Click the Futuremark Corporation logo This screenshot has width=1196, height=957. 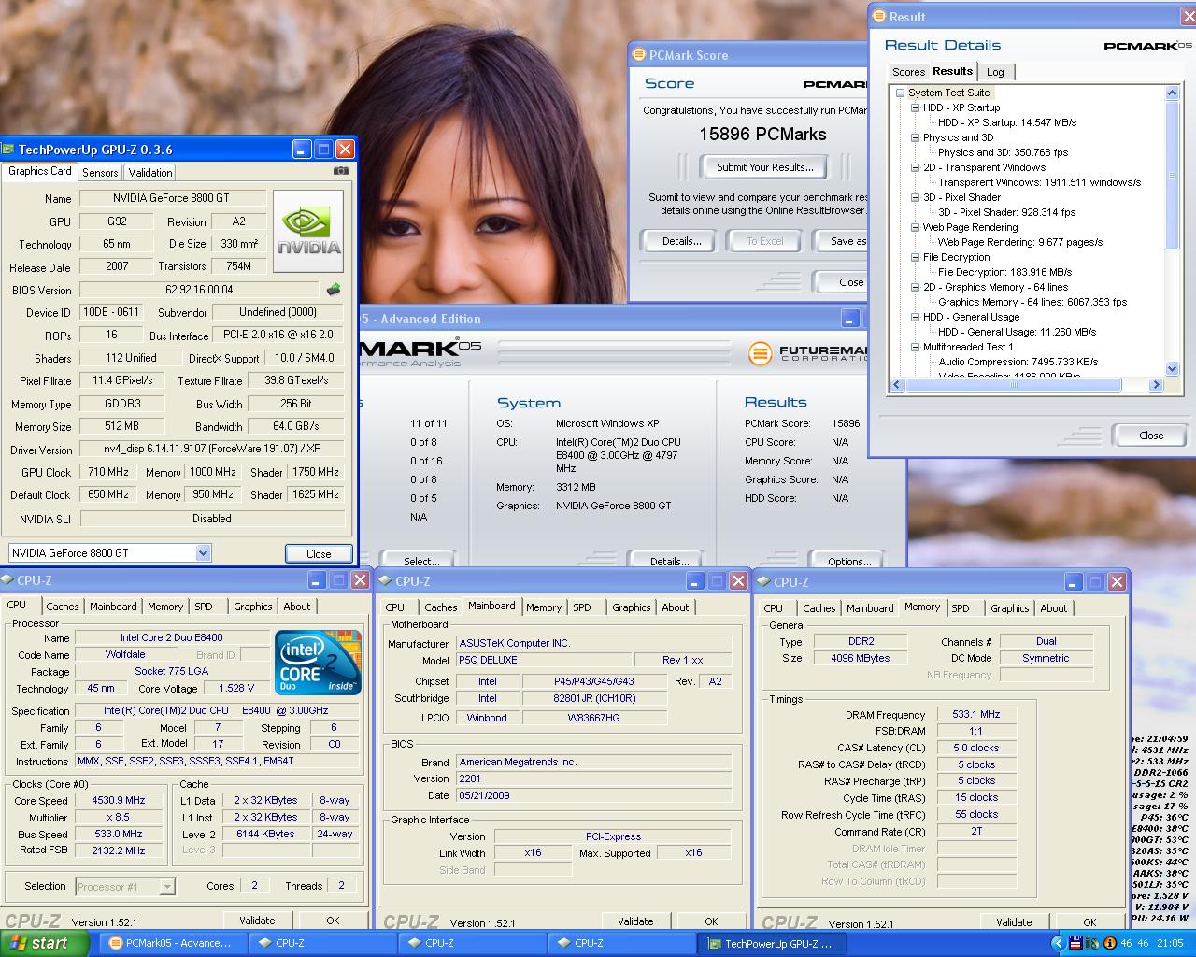click(x=808, y=353)
